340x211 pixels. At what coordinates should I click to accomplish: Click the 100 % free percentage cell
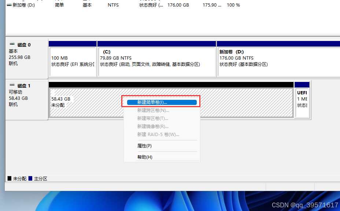pyautogui.click(x=233, y=5)
